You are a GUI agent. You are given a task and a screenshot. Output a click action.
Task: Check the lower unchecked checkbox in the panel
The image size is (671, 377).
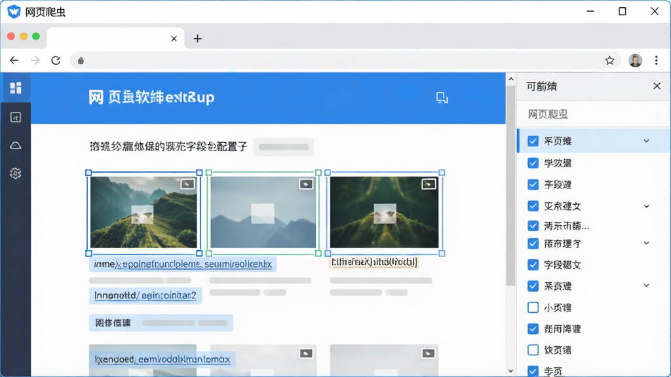pyautogui.click(x=533, y=350)
